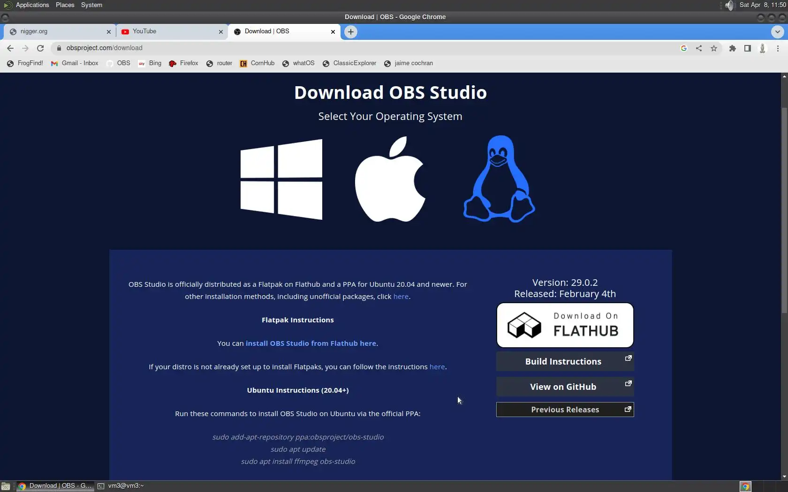Click 'install OBS Studio from Flathub here' link
The image size is (788, 492).
[311, 343]
